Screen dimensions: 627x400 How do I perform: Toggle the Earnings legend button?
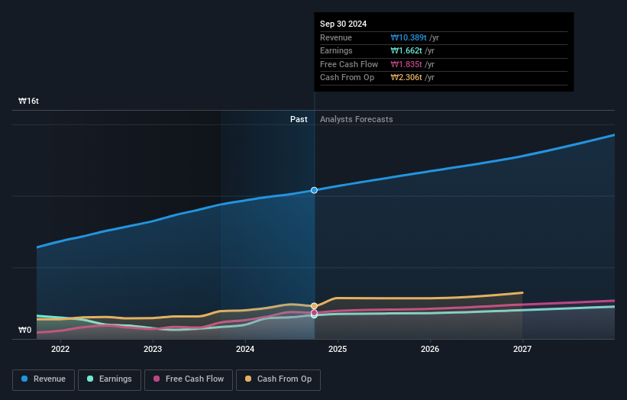click(109, 379)
